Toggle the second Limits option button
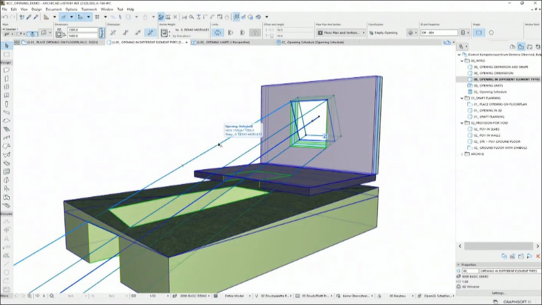The width and height of the screenshot is (542, 305). (x=230, y=33)
